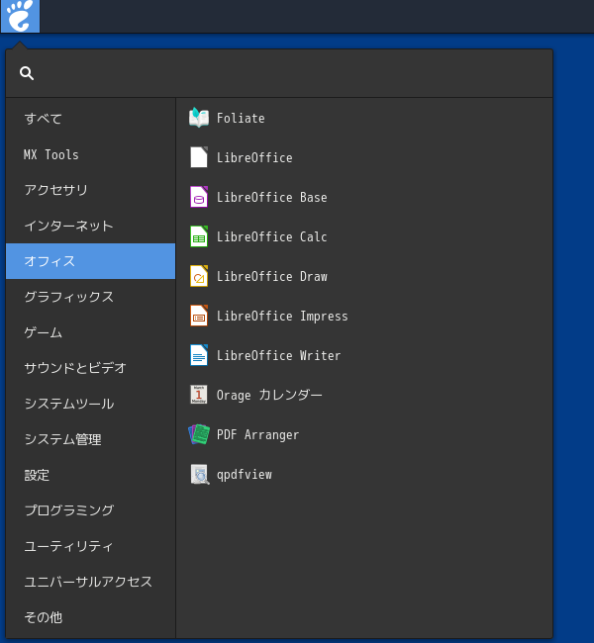Click the qpdfview magnifier icon
Viewport: 594px width, 643px height.
(x=200, y=474)
